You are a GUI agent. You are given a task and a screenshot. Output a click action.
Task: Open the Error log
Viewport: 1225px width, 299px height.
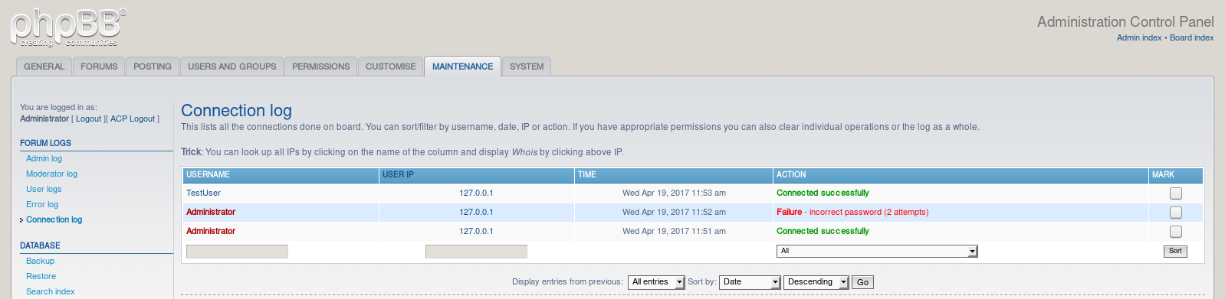point(42,204)
